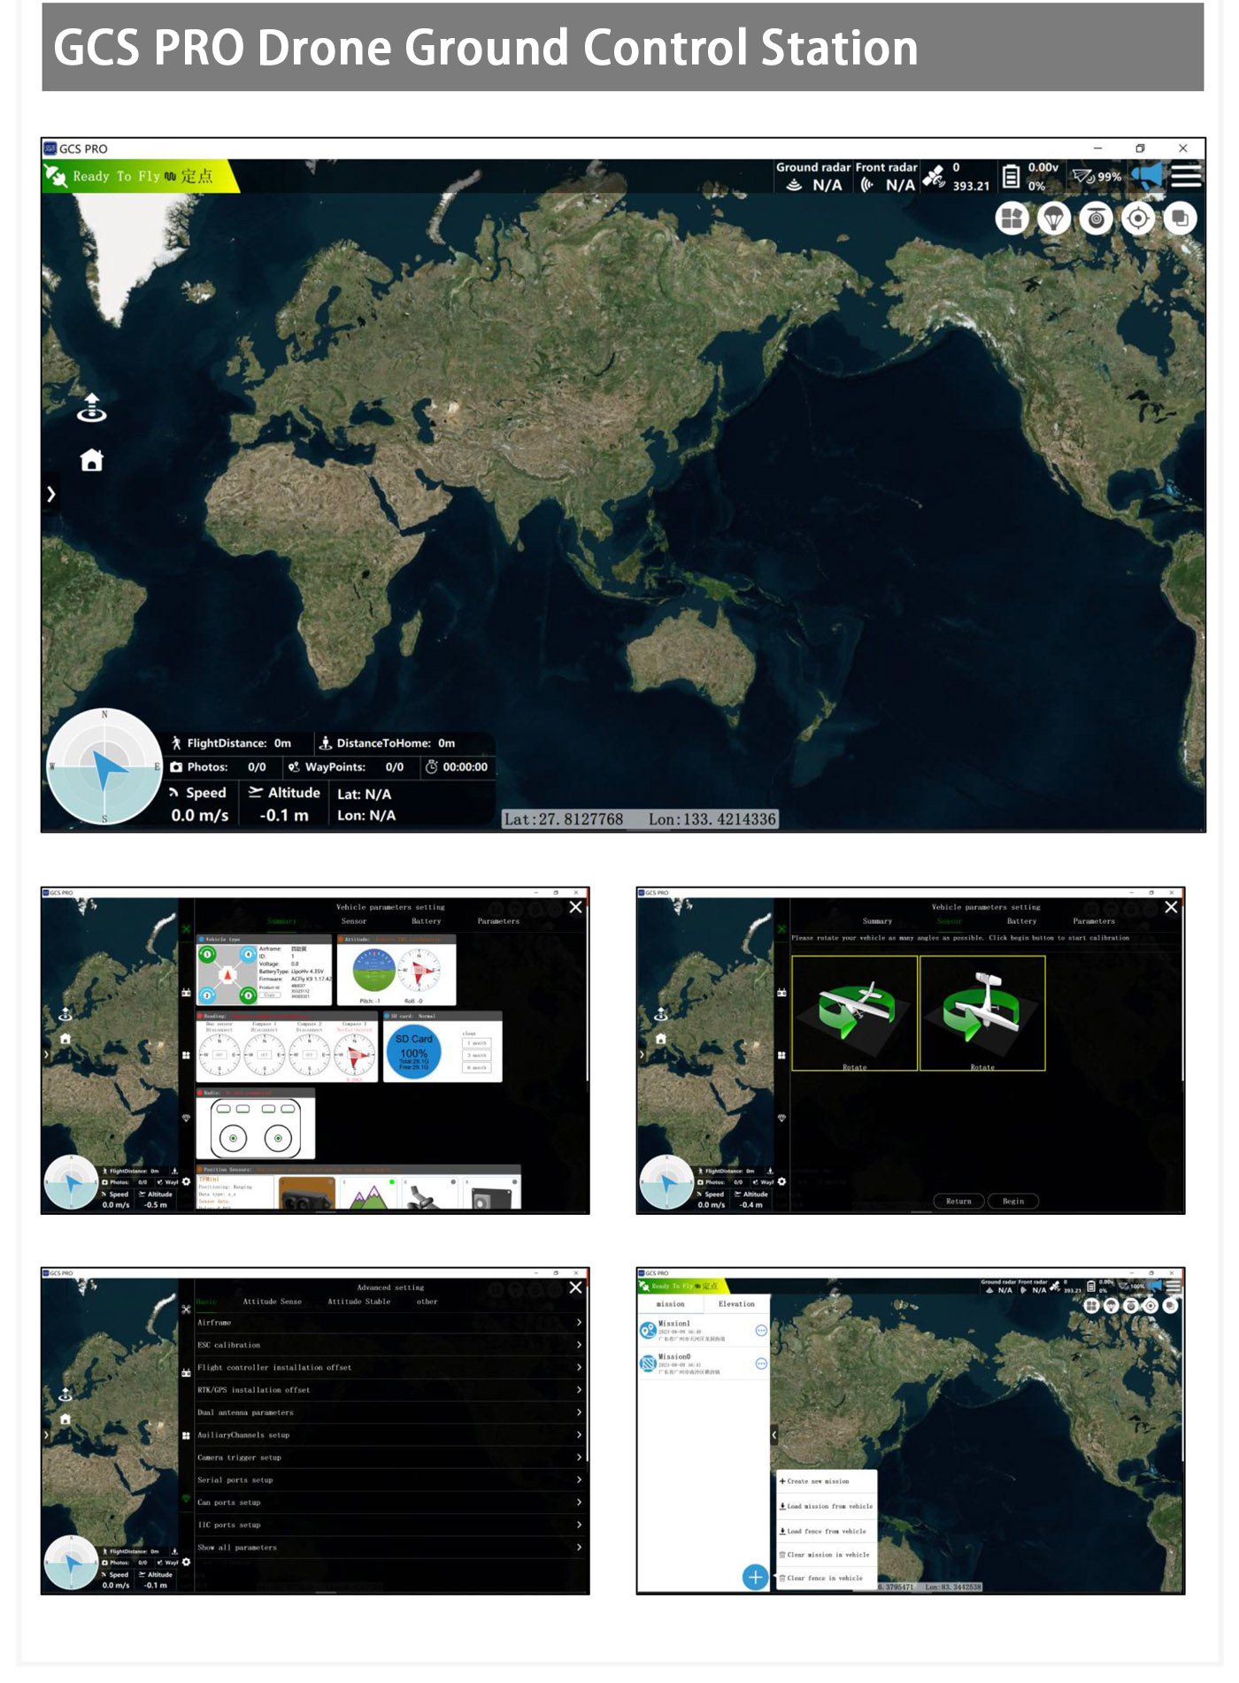Choose Load fence from vehicle
Screen dimensions: 1239x1683
pyautogui.click(x=827, y=1531)
